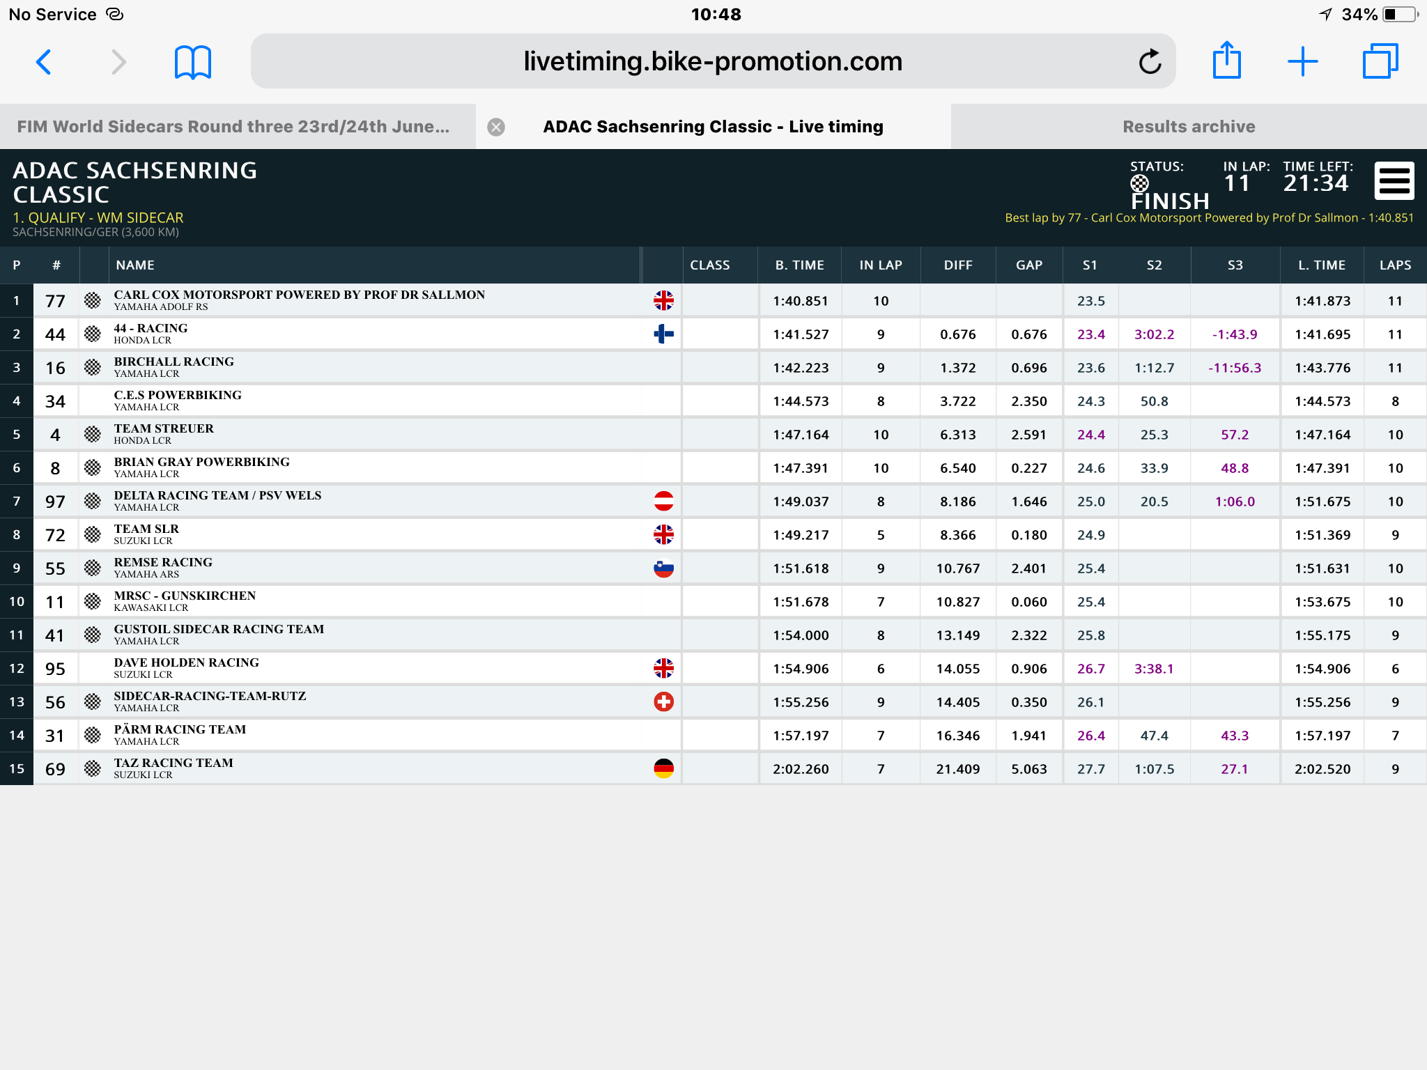The height and width of the screenshot is (1070, 1427).
Task: Select ADAC Sachsenring Classic Live timing tab
Action: [713, 127]
